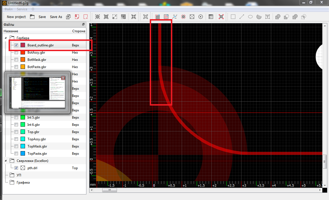Open the drill dots pattern tool

point(192,17)
